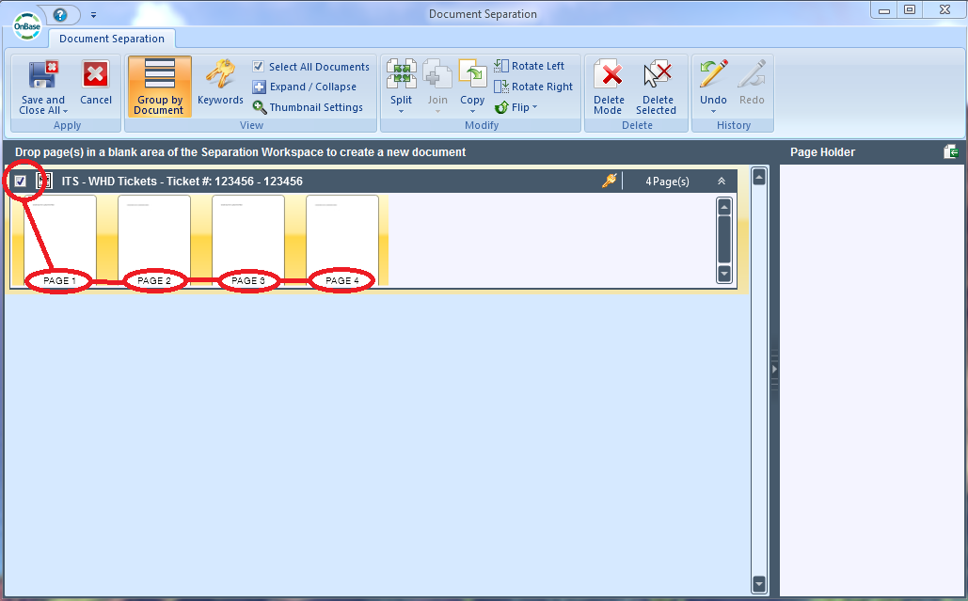Screen dimensions: 968x601
Task: Click thumbnail strip scroll up arrow
Action: pos(724,207)
